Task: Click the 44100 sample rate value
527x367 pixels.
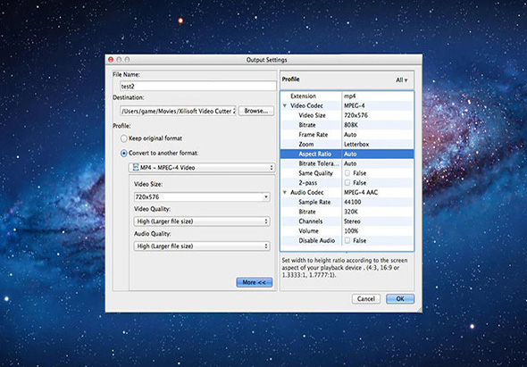Action: tap(353, 202)
